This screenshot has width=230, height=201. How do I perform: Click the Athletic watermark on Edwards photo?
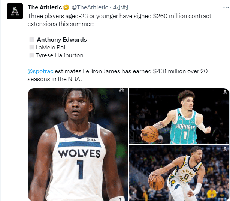[122, 90]
